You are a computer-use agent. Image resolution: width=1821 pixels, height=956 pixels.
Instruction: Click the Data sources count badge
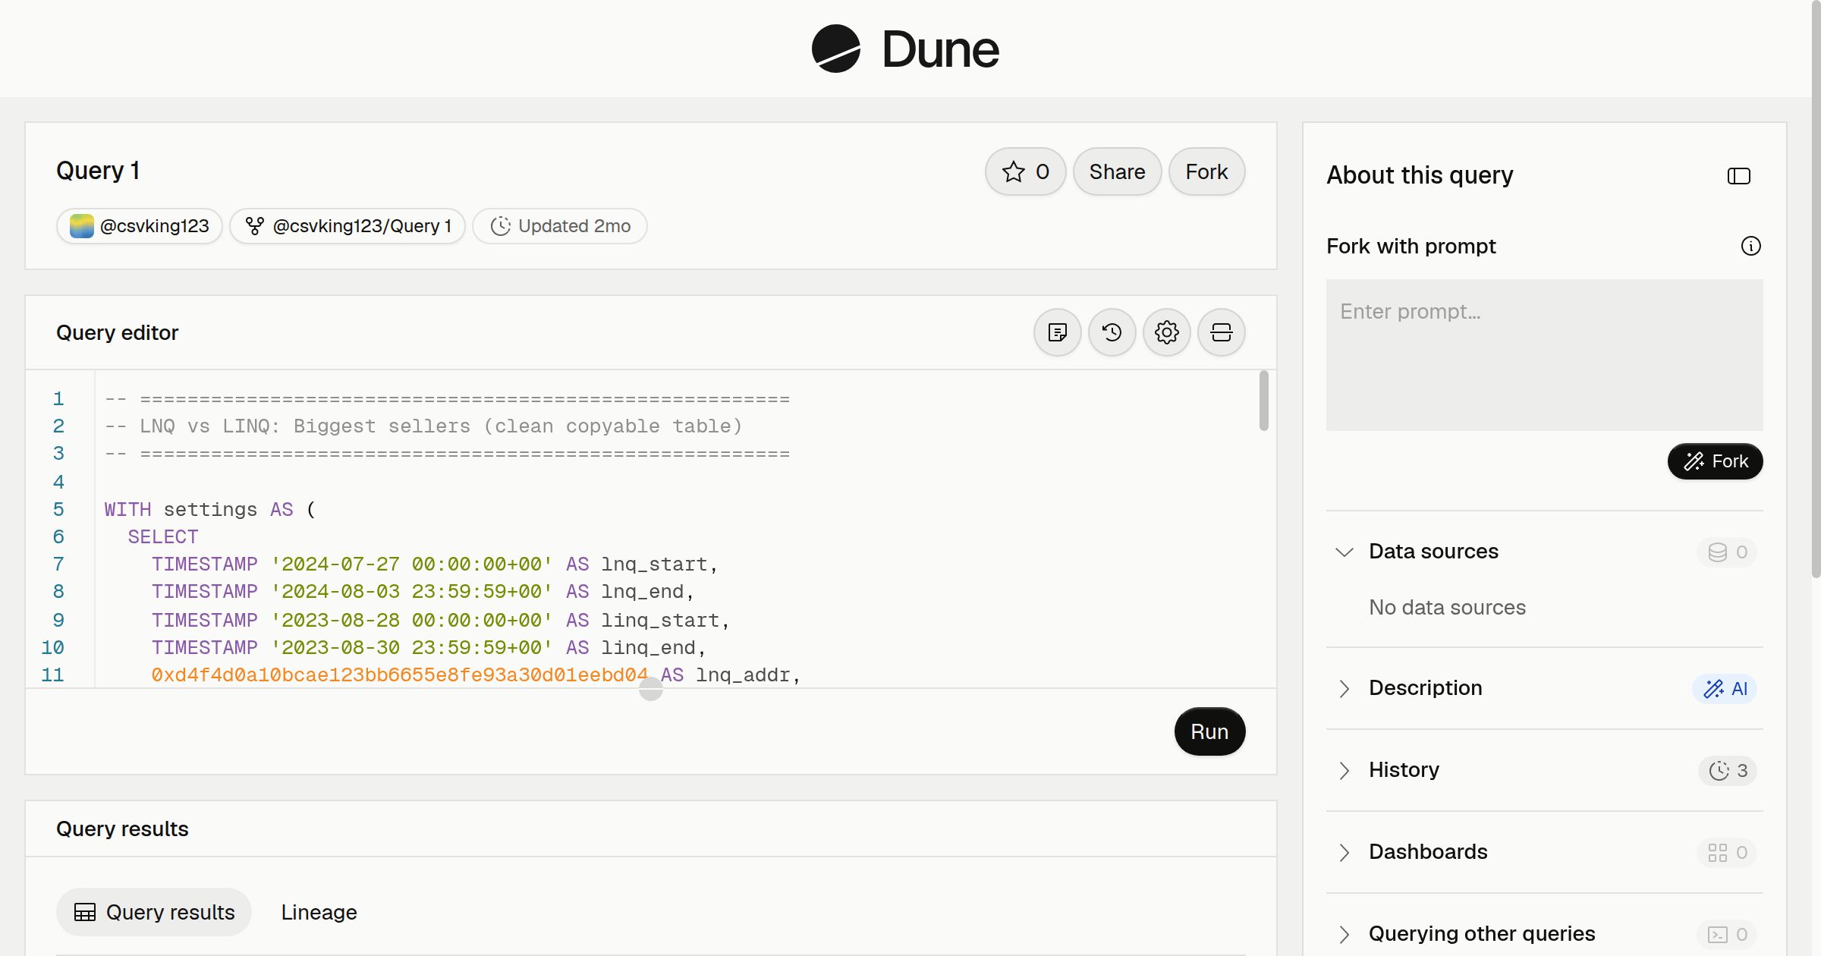click(1727, 552)
